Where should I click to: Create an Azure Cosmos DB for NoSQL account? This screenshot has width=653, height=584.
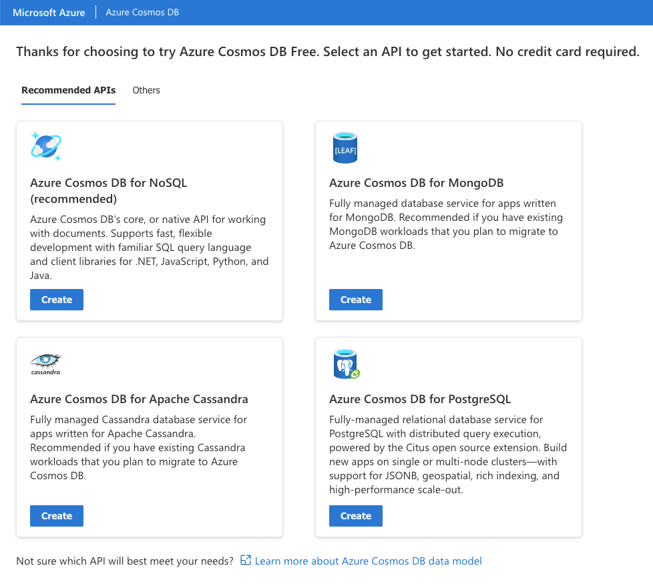click(57, 300)
